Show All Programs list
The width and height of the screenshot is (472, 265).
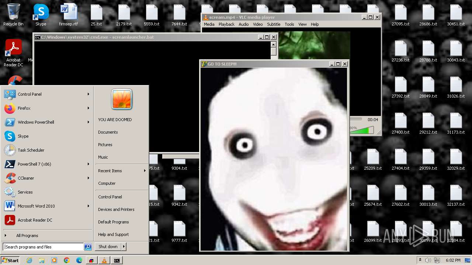[x=27, y=236]
